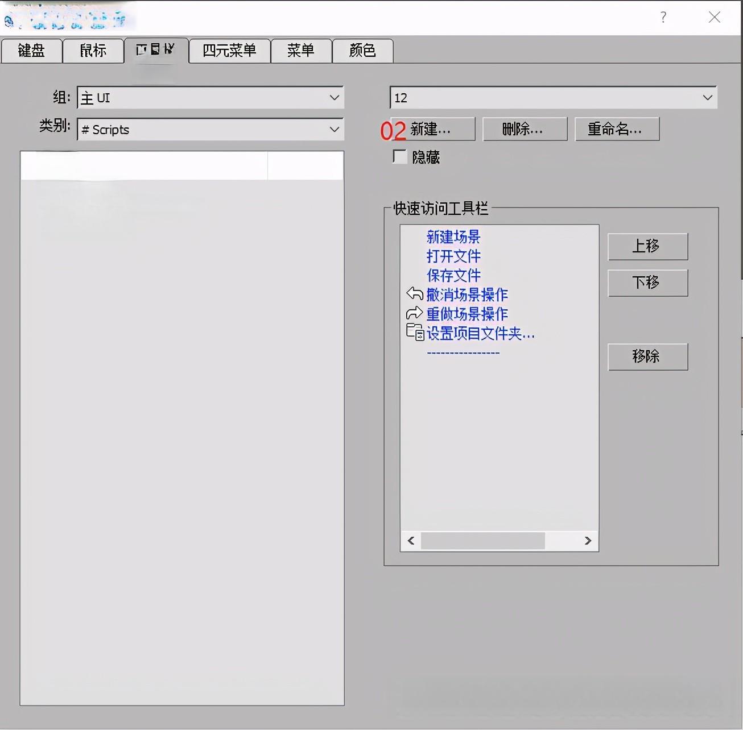Switch to the 键盘 tab
This screenshot has width=743, height=730.
tap(31, 51)
